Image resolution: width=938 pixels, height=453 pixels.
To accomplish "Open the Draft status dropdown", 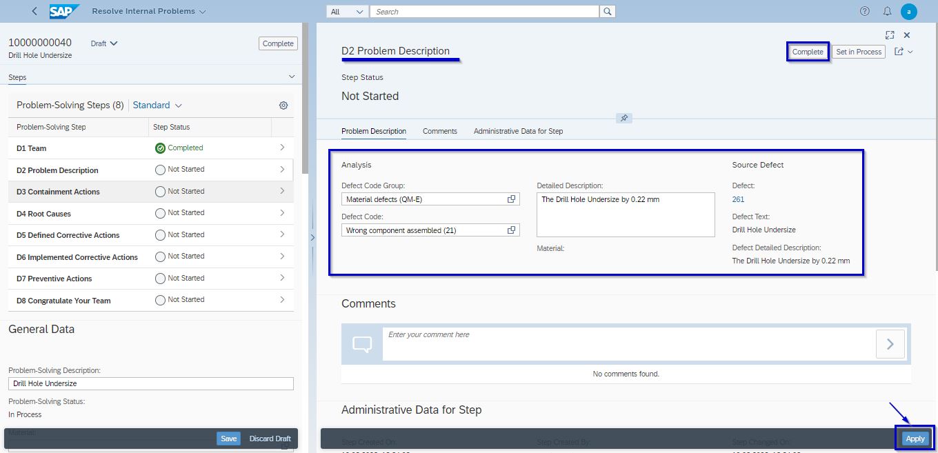I will pyautogui.click(x=104, y=43).
